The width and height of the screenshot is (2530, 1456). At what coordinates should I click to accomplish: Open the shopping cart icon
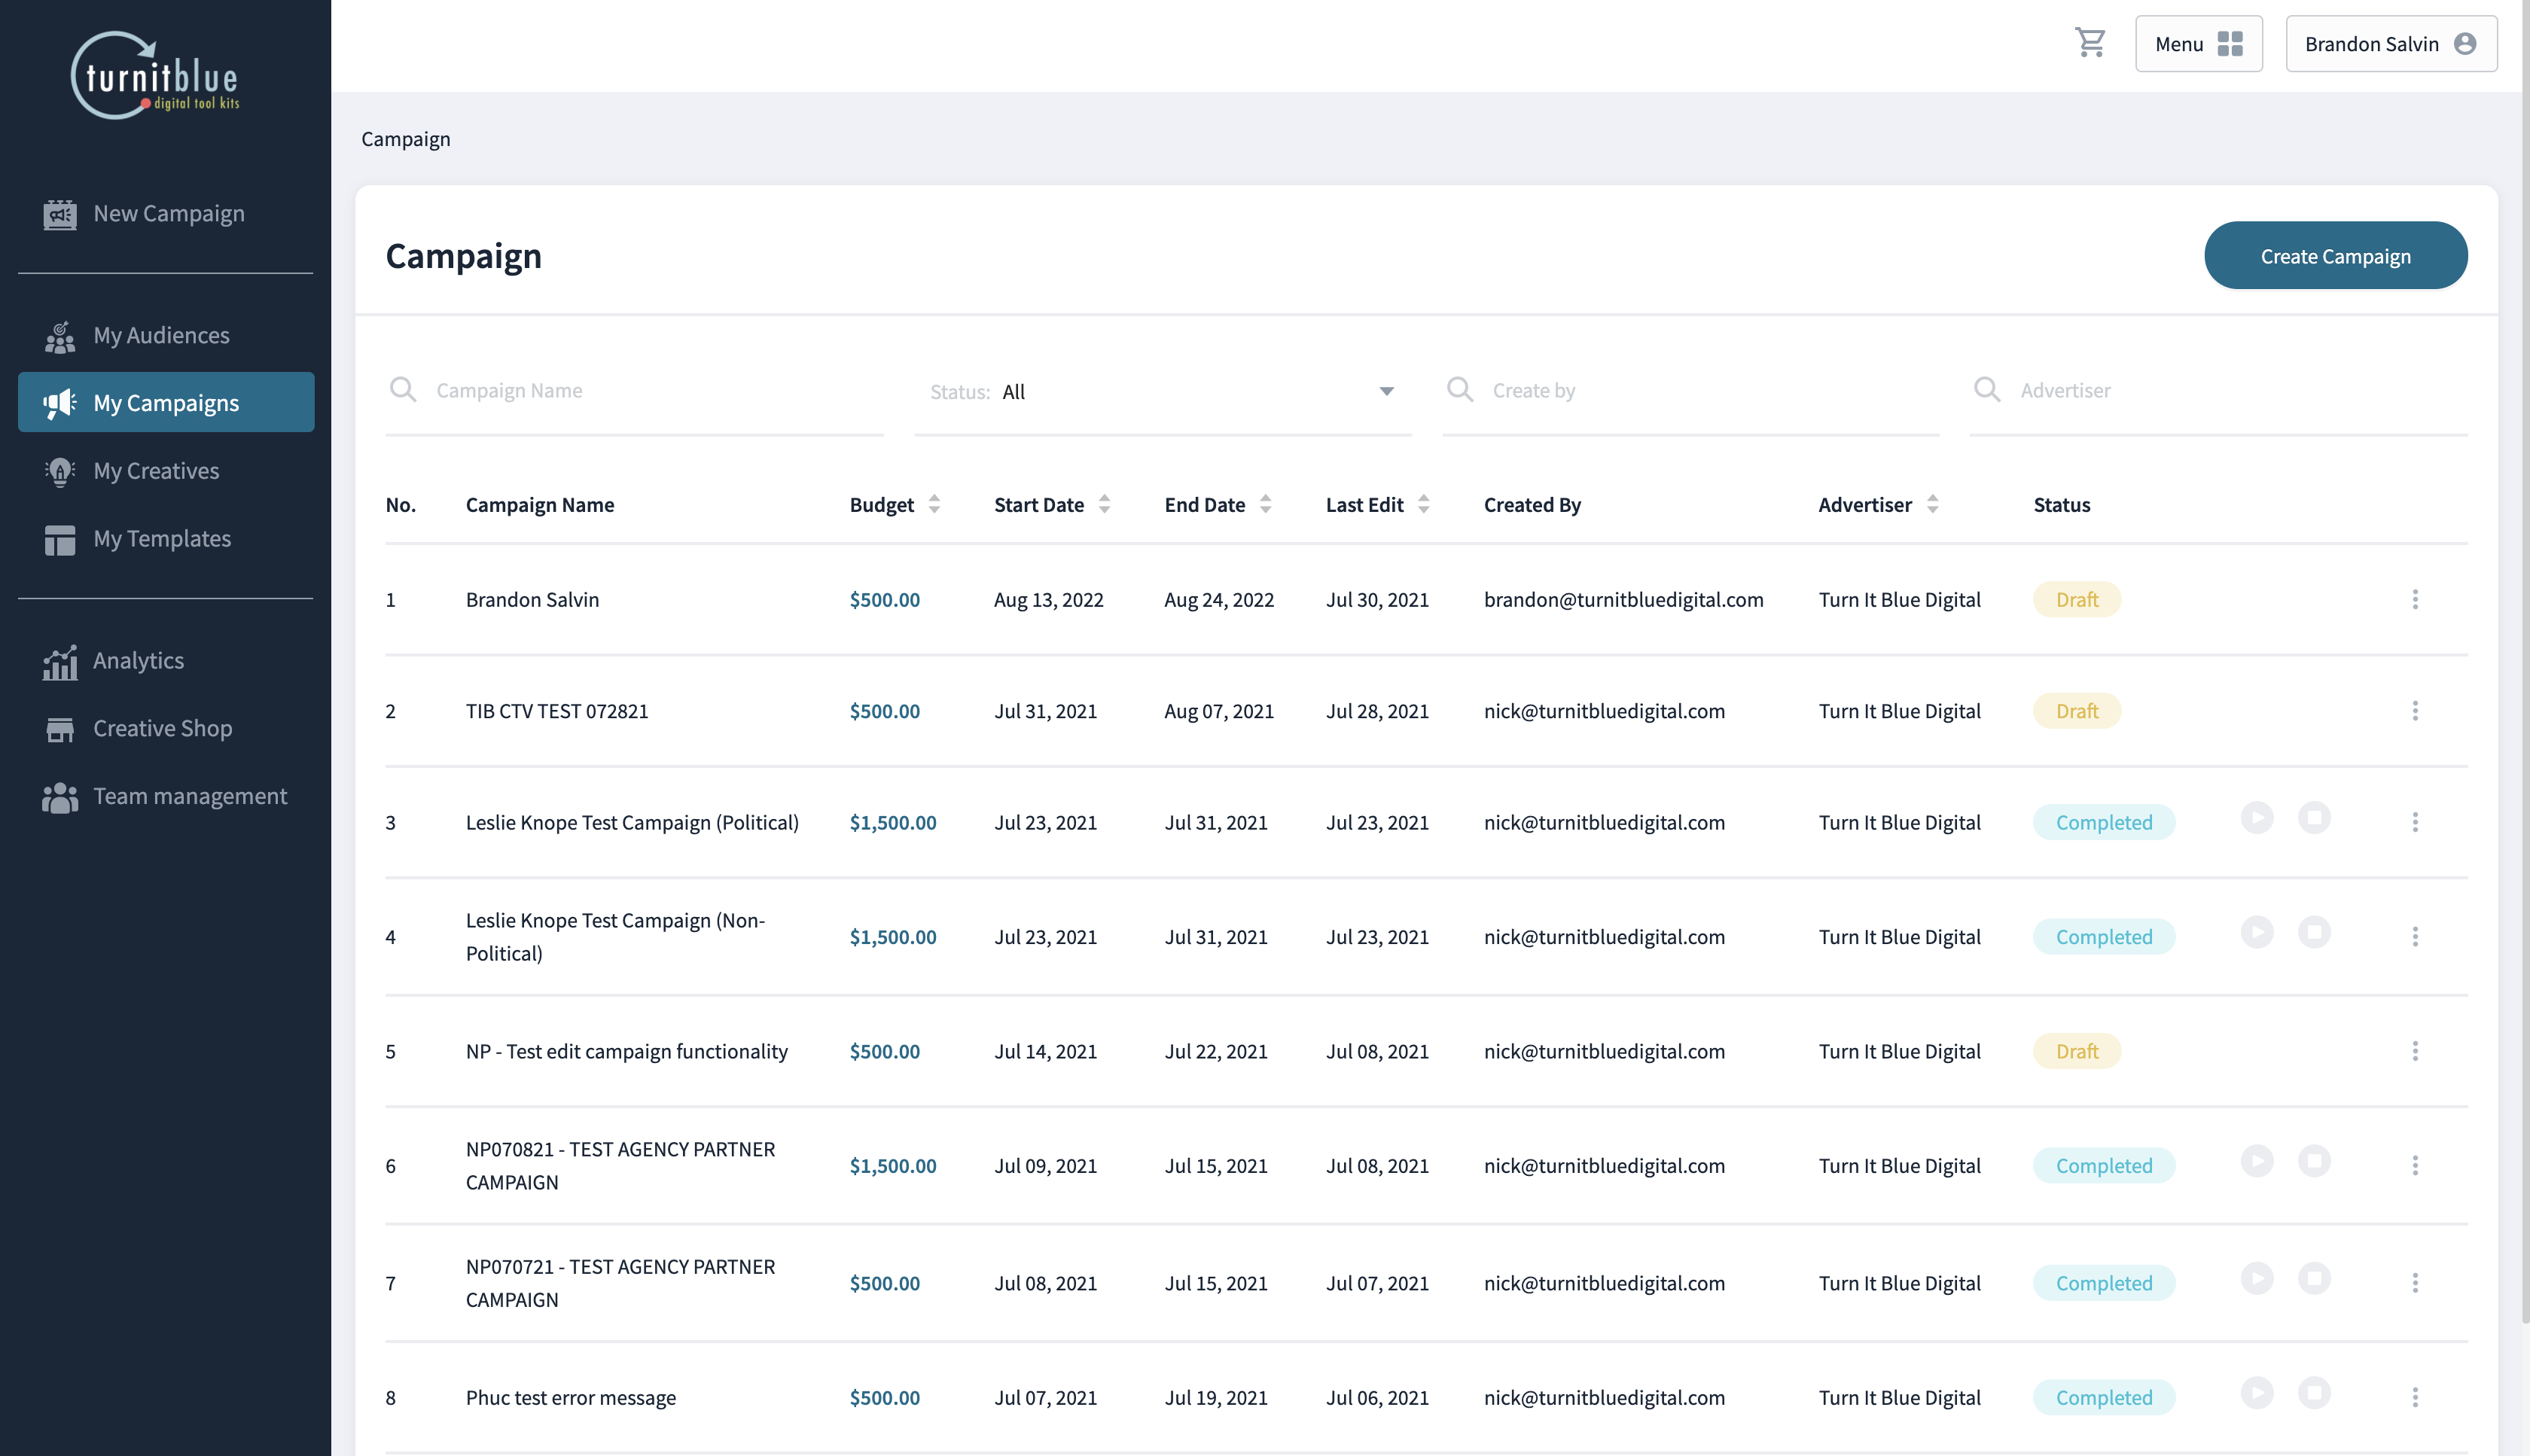pyautogui.click(x=2090, y=43)
